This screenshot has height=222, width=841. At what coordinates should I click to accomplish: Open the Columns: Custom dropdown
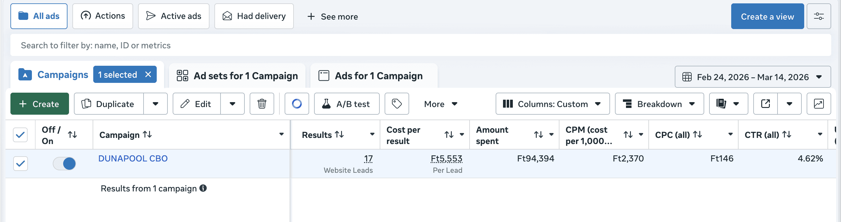552,104
